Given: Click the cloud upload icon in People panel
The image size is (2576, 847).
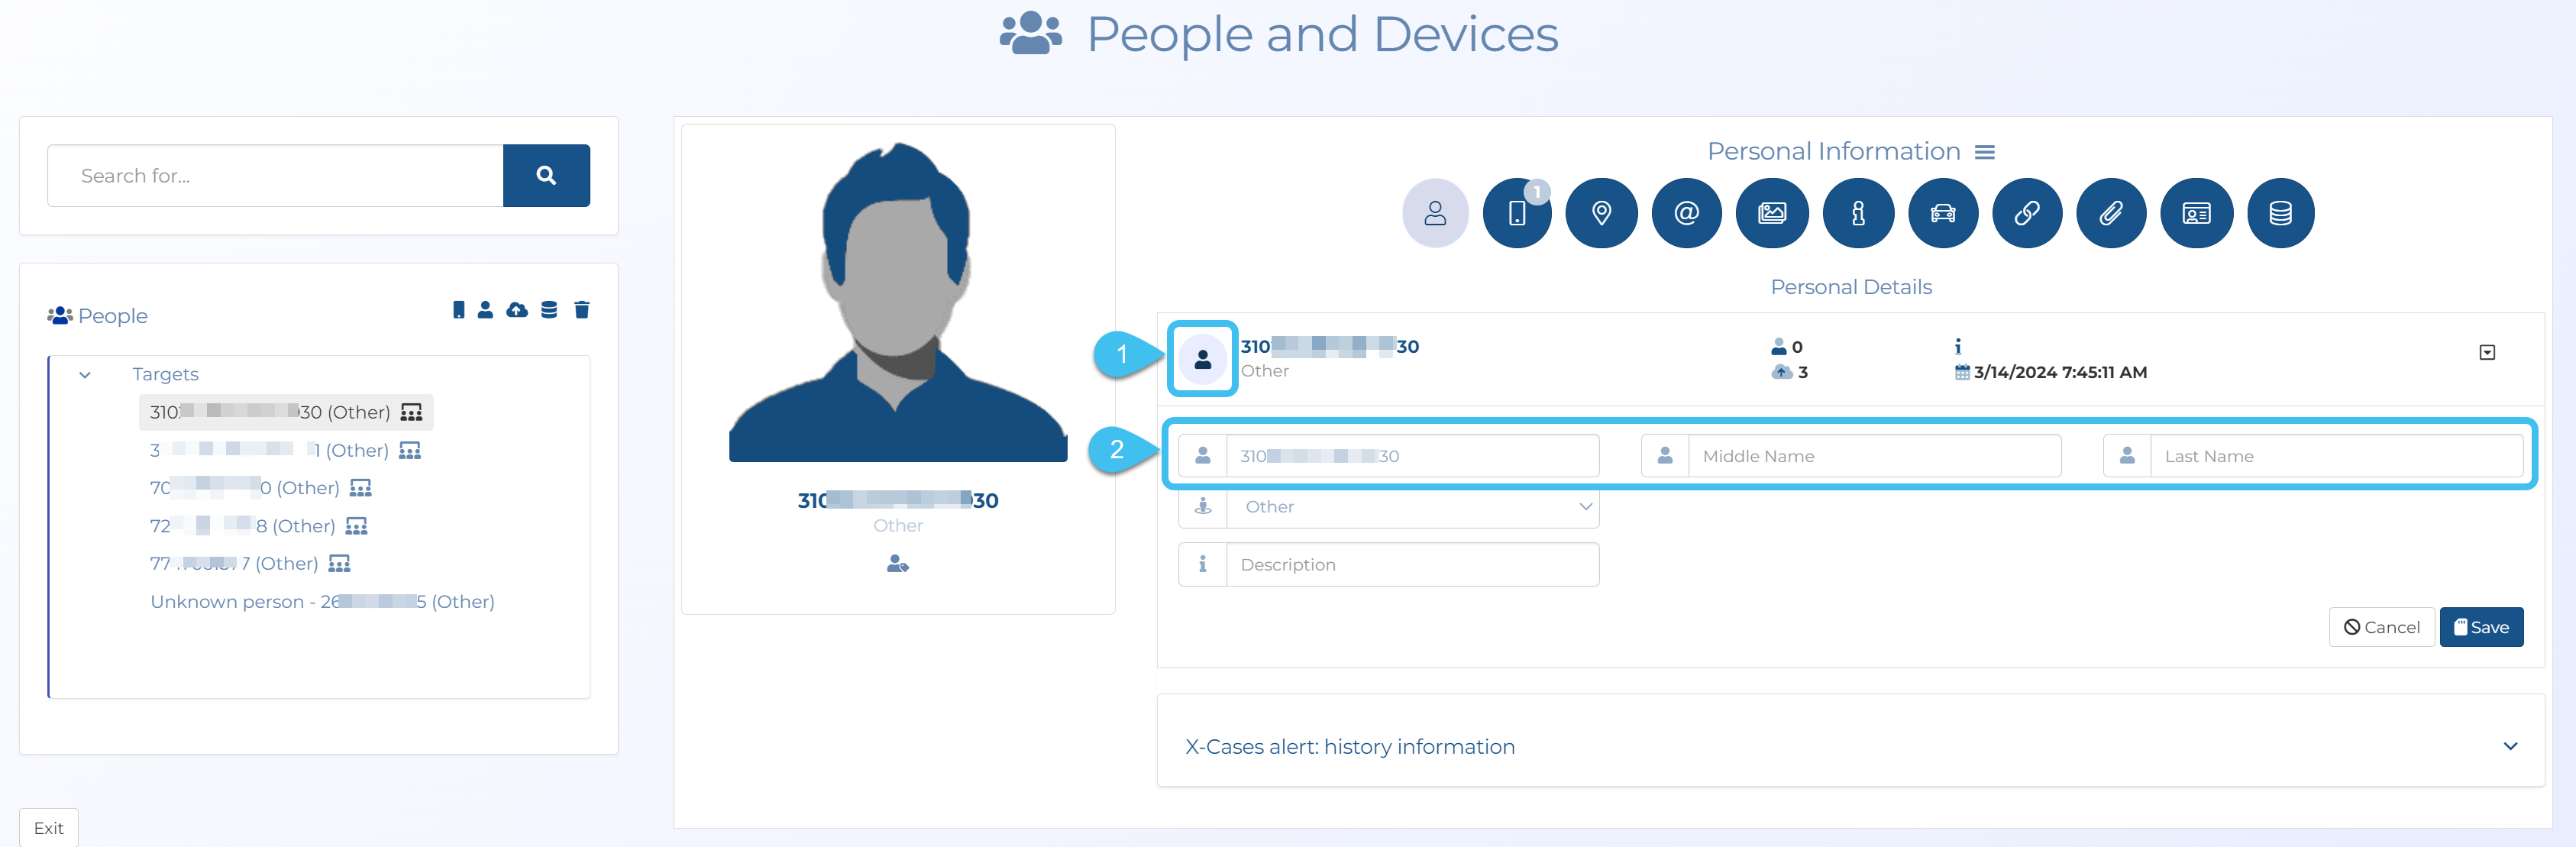Looking at the screenshot, I should tap(516, 310).
